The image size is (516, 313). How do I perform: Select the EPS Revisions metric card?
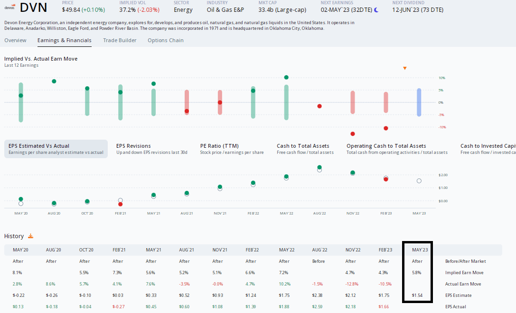click(x=152, y=149)
